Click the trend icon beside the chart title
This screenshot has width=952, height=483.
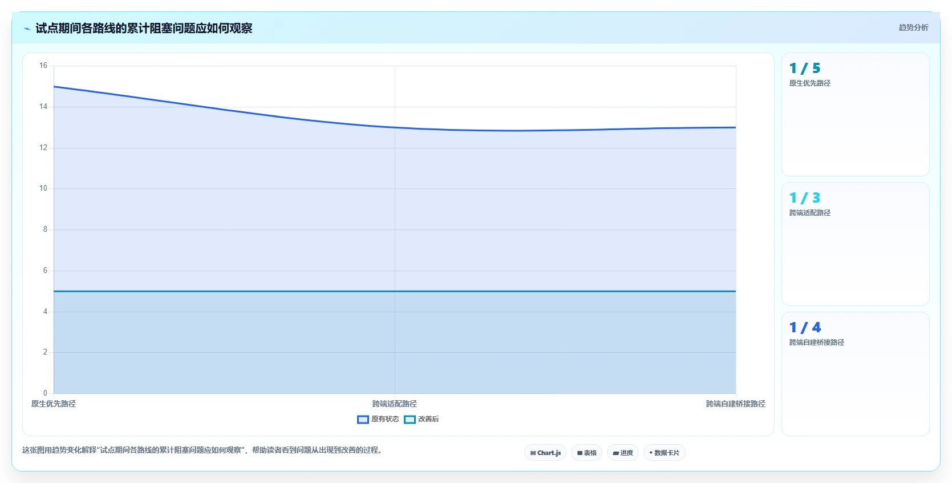pyautogui.click(x=27, y=29)
